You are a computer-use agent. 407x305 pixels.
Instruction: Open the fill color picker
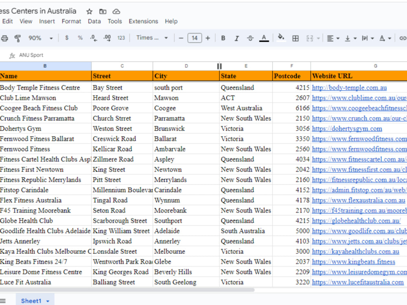coord(281,37)
